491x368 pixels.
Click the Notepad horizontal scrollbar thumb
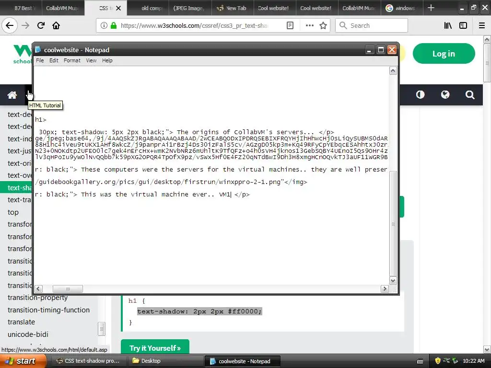pos(68,289)
